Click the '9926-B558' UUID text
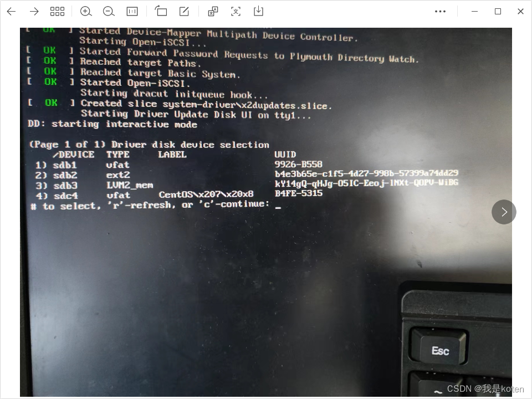 [x=298, y=165]
